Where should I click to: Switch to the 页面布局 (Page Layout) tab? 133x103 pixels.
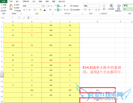(26, 1)
